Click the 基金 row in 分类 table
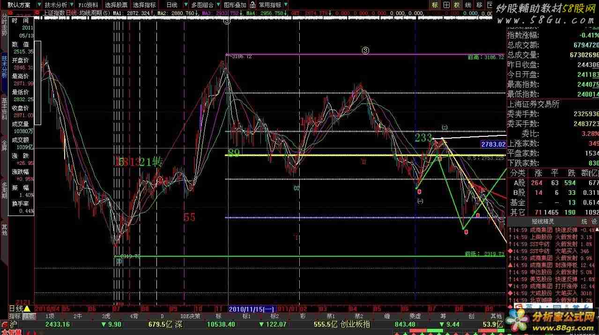Screen dimensions: 599x335 [x=553, y=202]
